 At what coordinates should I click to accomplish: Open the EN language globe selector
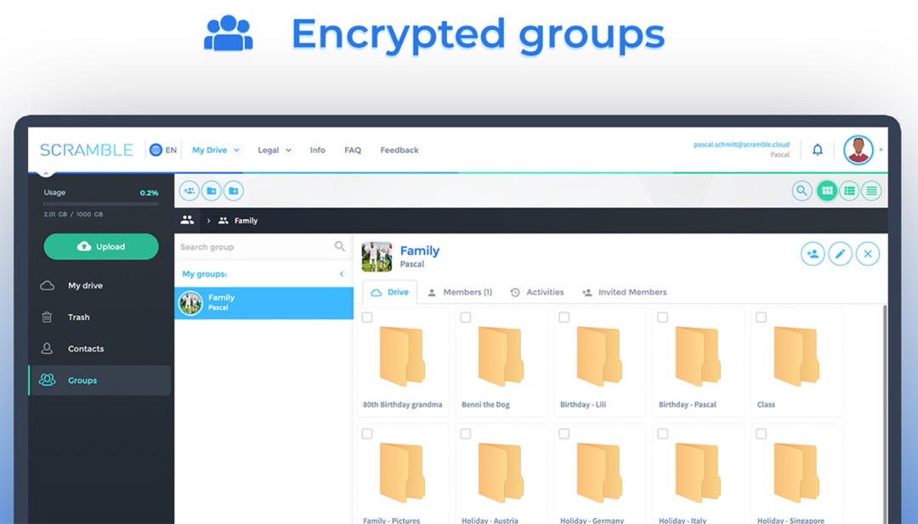click(x=162, y=150)
